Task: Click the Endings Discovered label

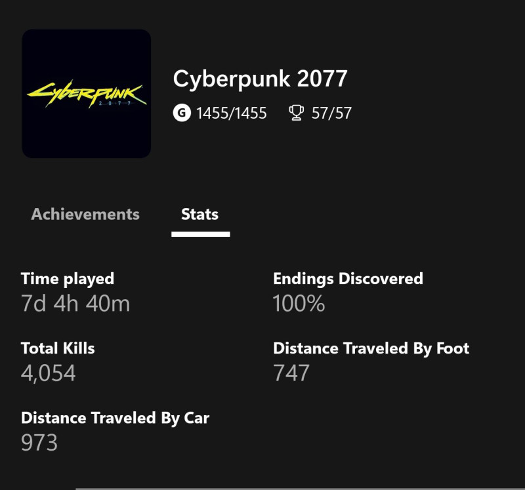Action: (x=348, y=279)
